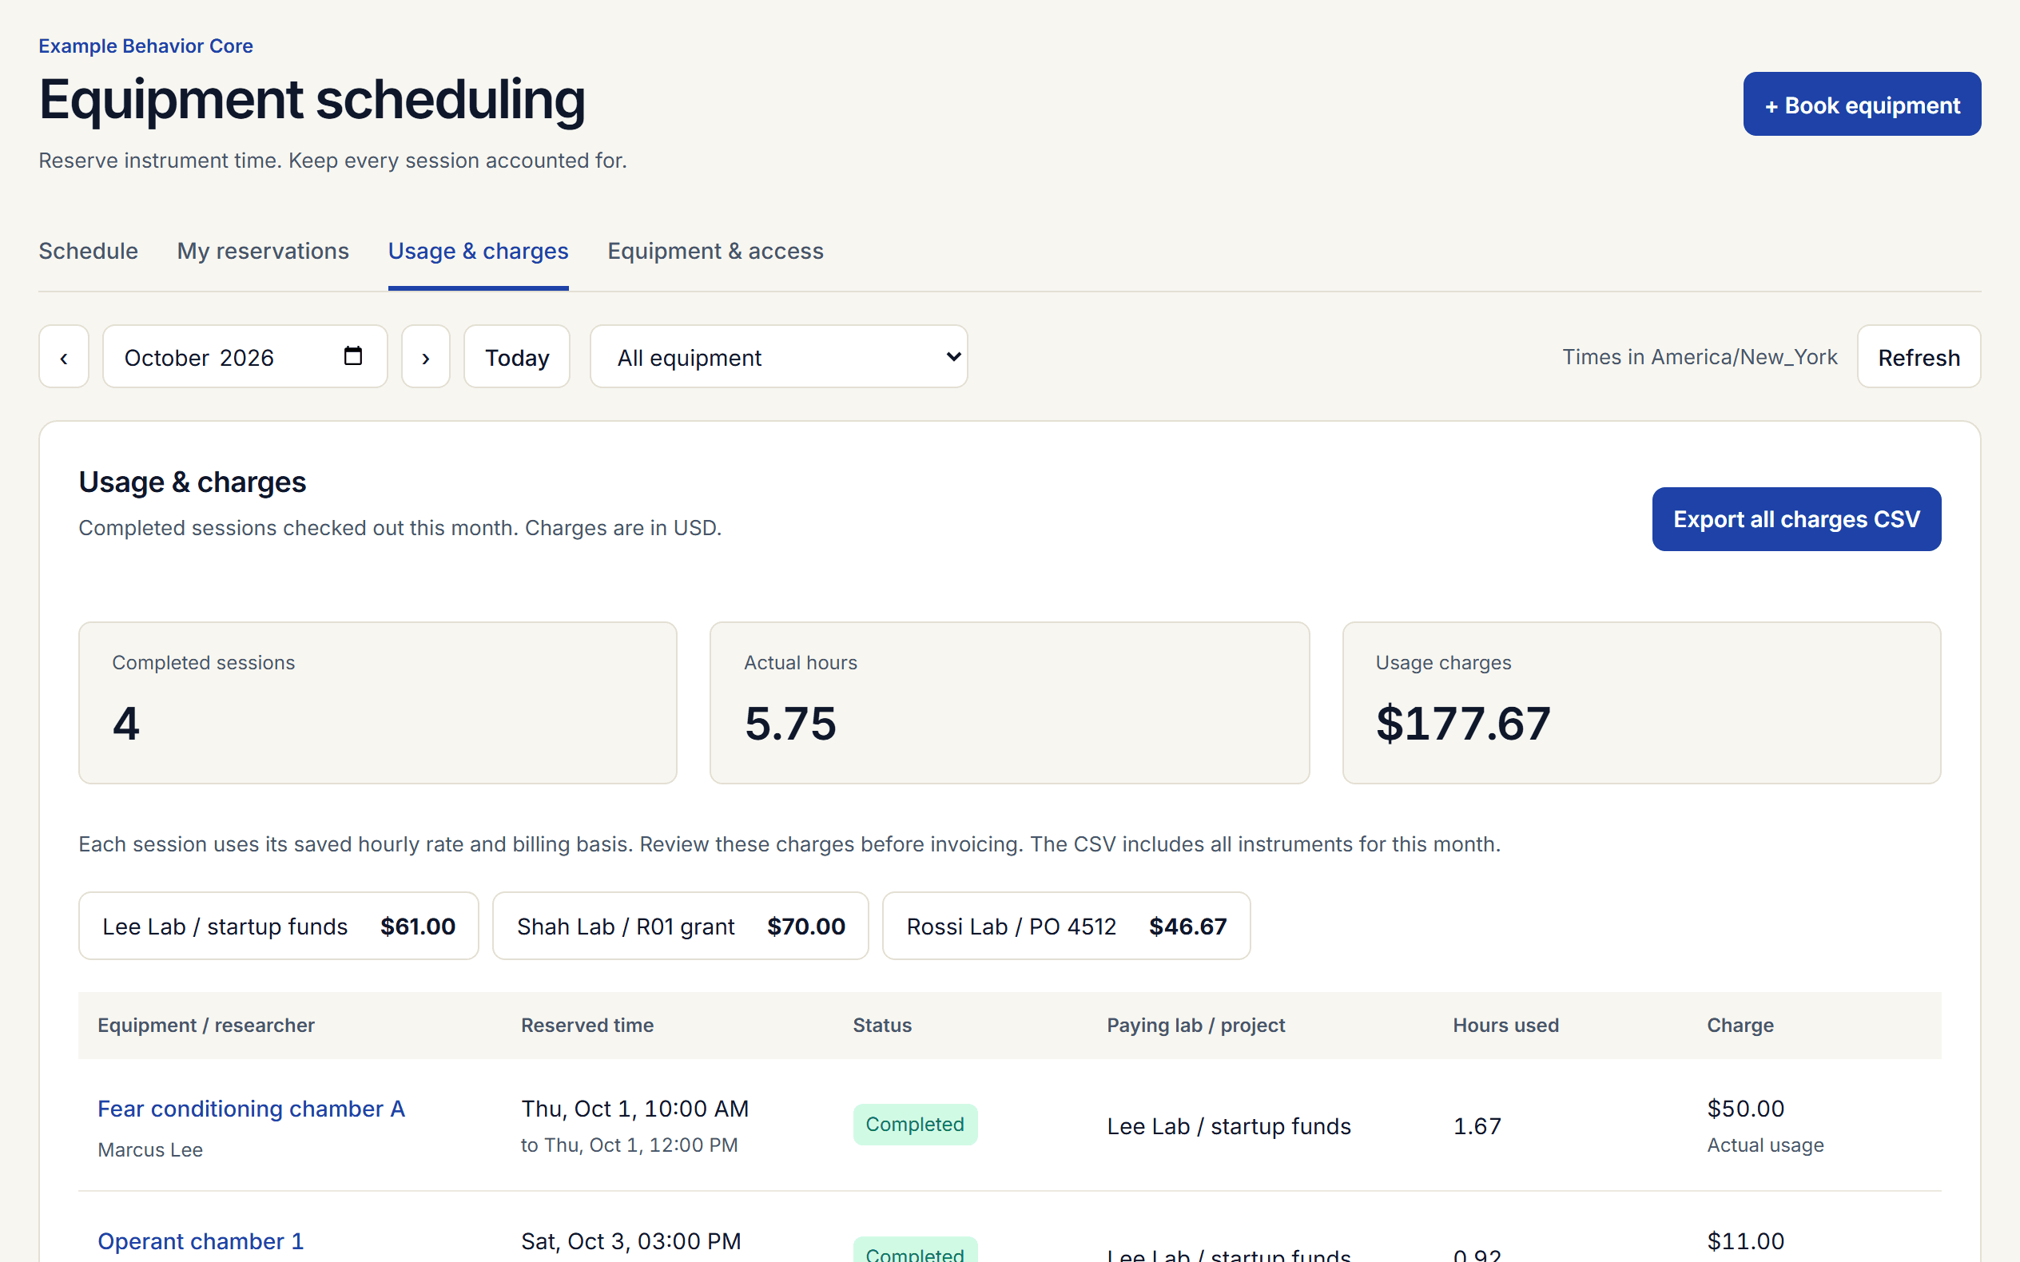Screen dimensions: 2020x1262
Task: Open Fear conditioning chamber A link
Action: click(x=251, y=1109)
